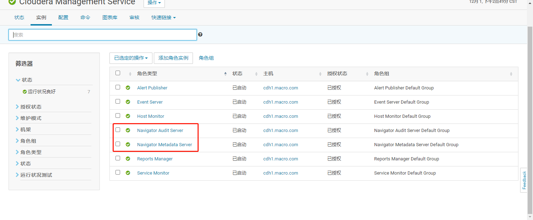Screen dimensions: 533x220
Task: Filter by 运行状况良好 status
Action: (42, 92)
